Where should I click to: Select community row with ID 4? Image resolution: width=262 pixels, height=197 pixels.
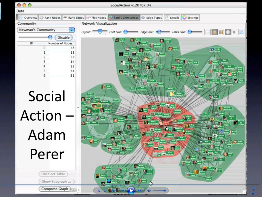(46, 66)
